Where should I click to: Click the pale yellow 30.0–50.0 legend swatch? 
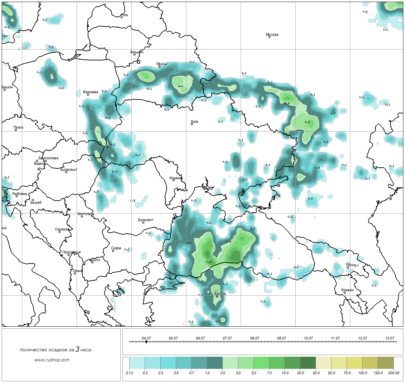[x=323, y=363]
